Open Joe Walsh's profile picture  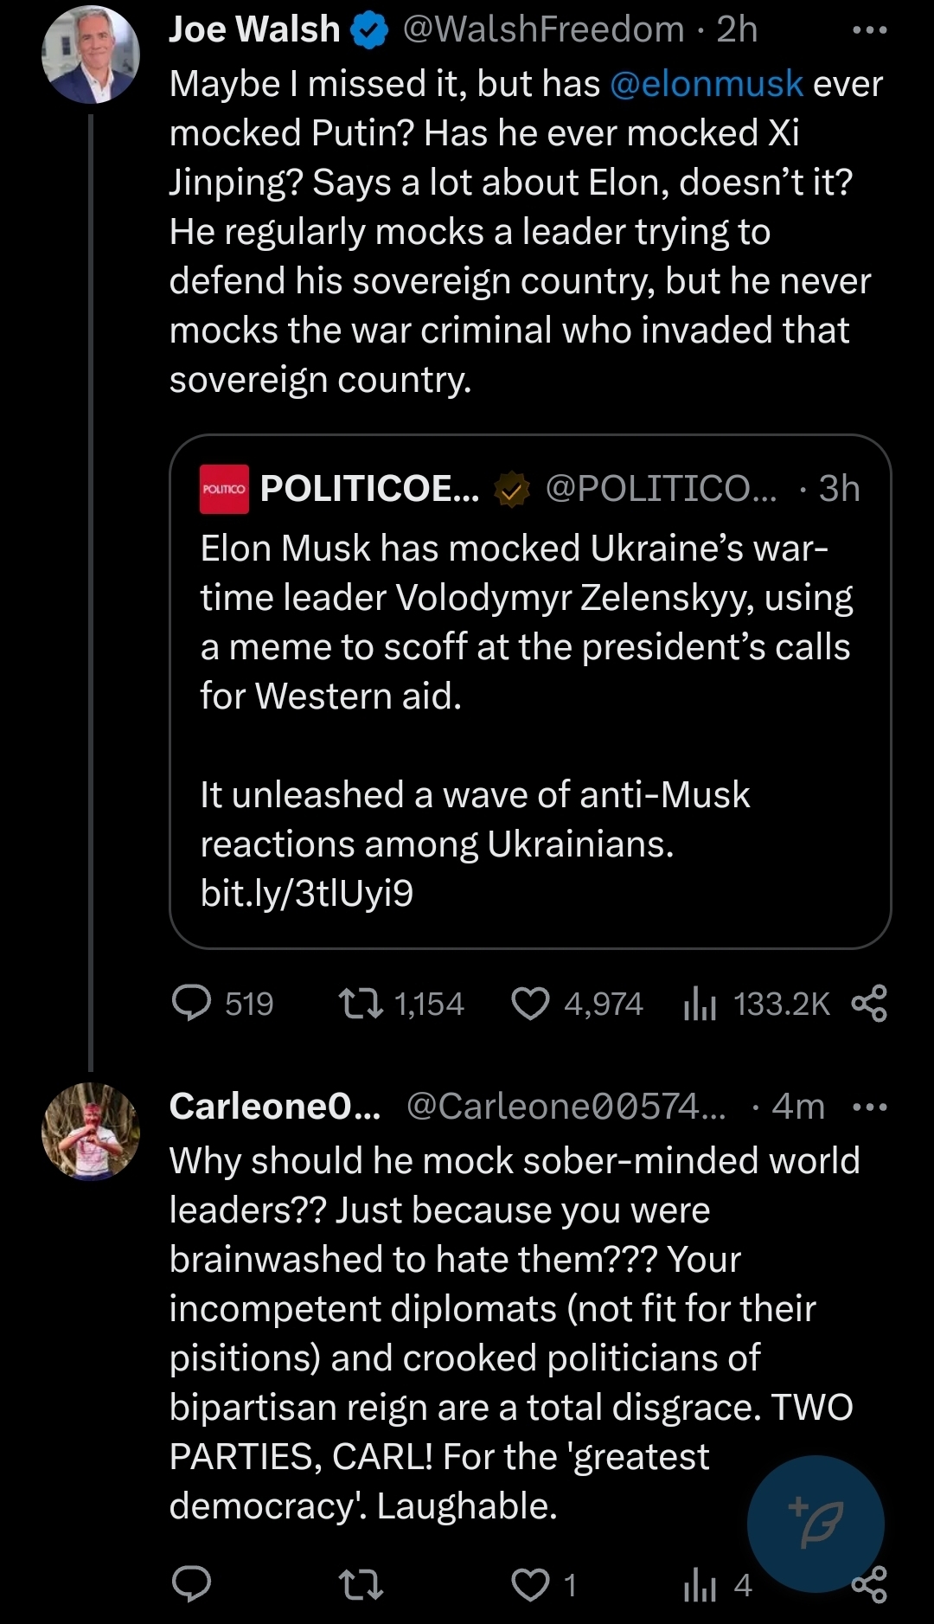(91, 54)
